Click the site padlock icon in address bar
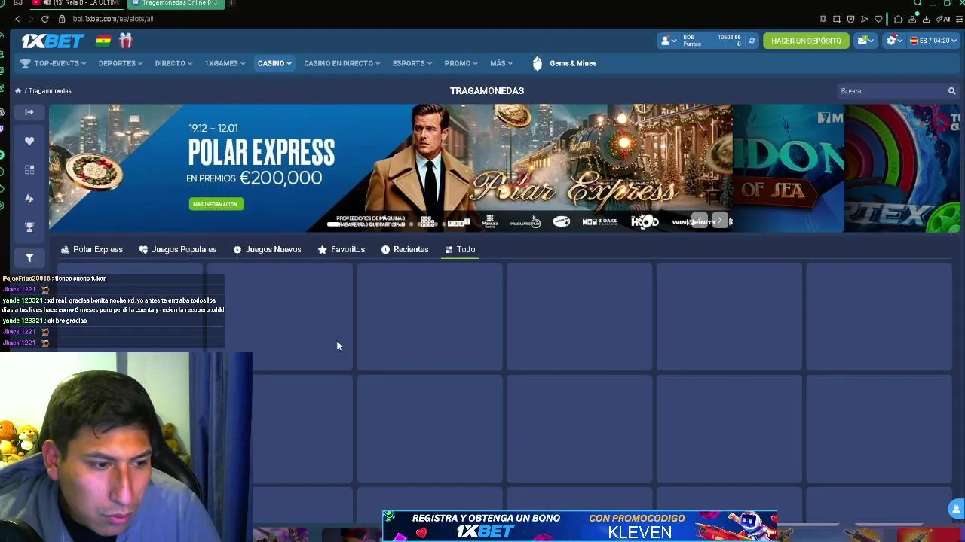The image size is (965, 542). [63, 19]
